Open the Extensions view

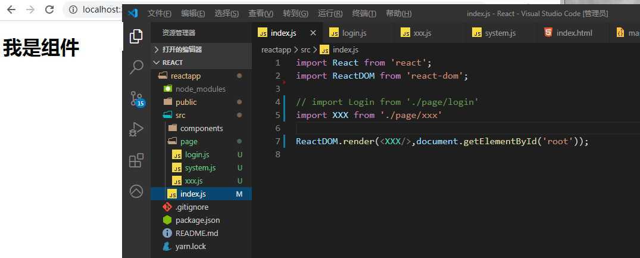(136, 160)
